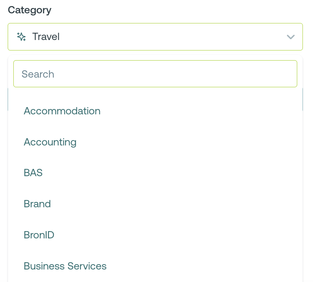313x282 pixels.
Task: Click the blank row area beside Accounting
Action: point(194,142)
